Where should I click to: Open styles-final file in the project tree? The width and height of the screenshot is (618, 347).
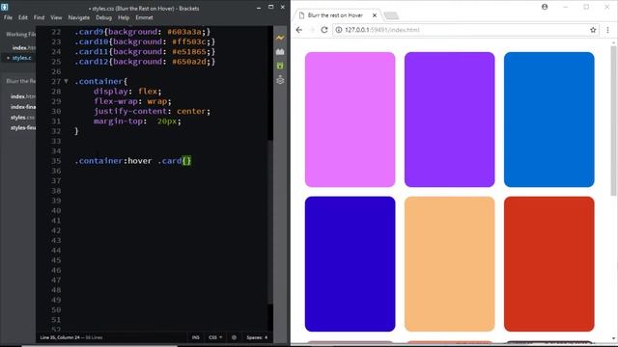22,128
